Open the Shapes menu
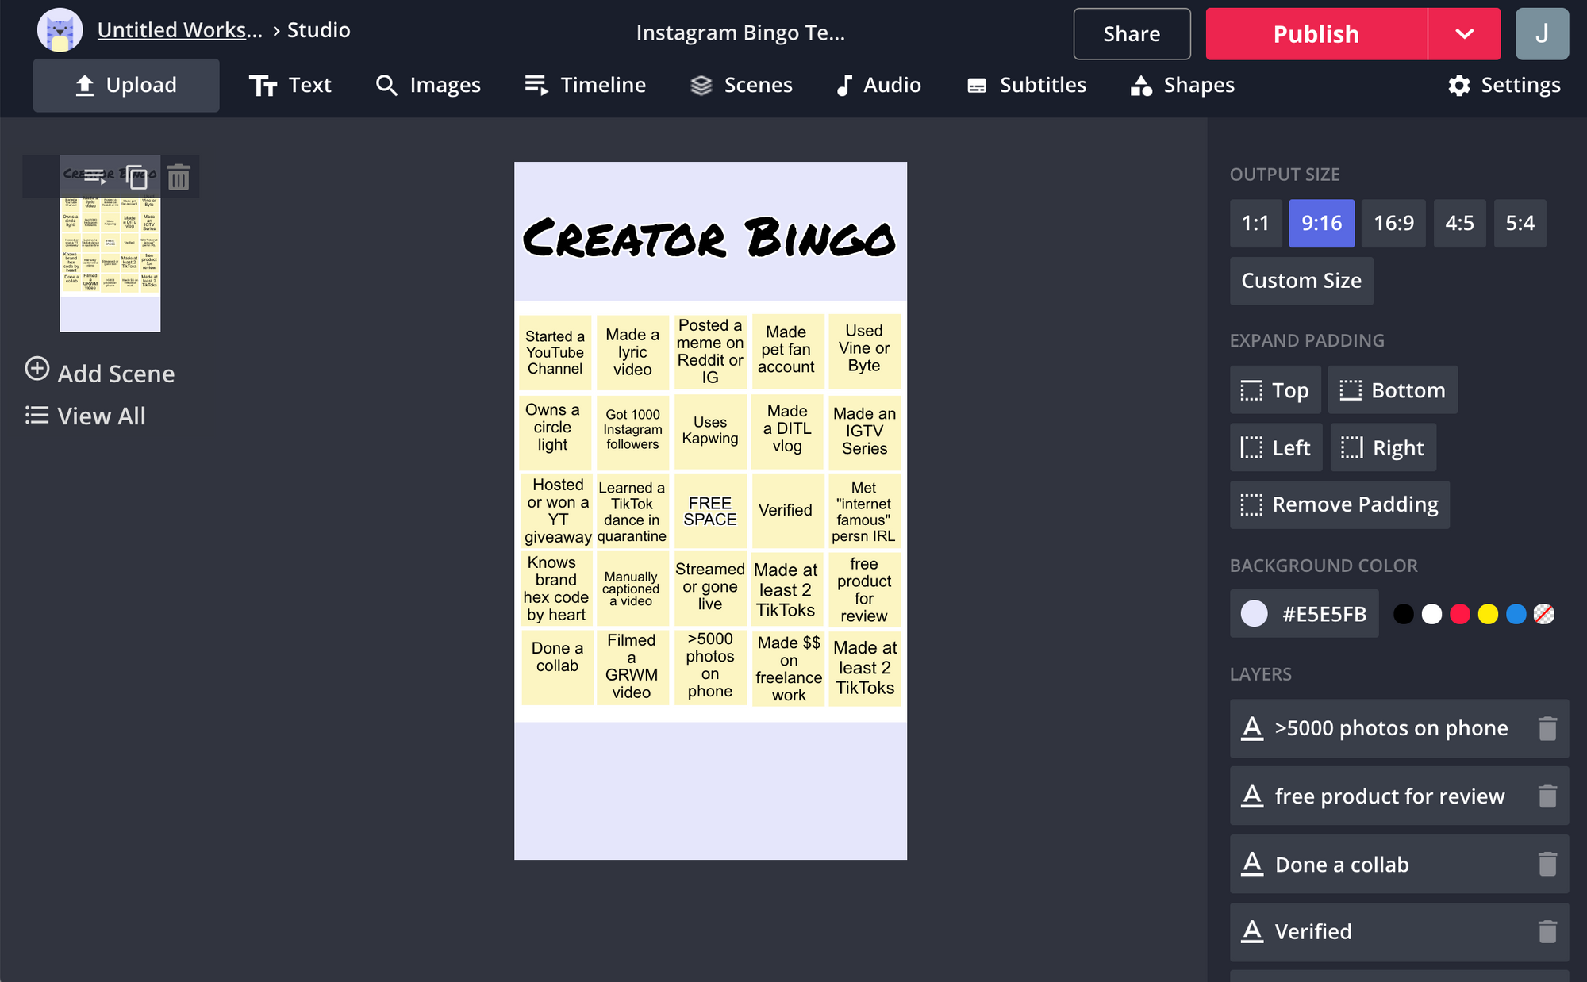This screenshot has width=1587, height=982. (1182, 85)
